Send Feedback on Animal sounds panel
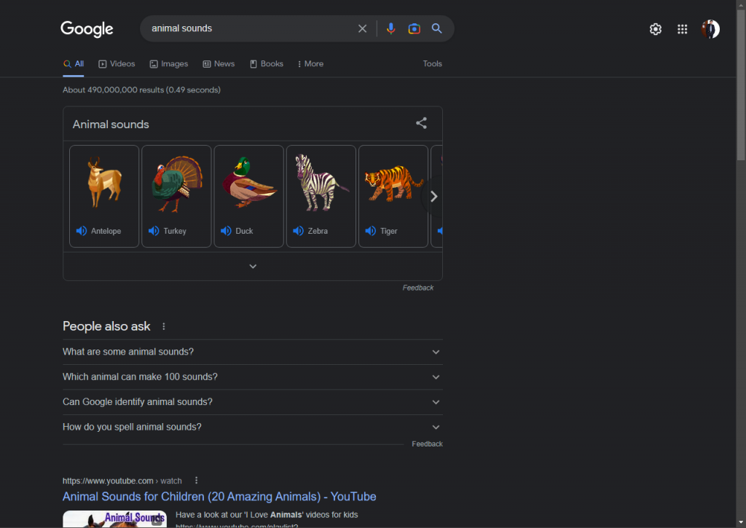This screenshot has width=746, height=528. 418,288
